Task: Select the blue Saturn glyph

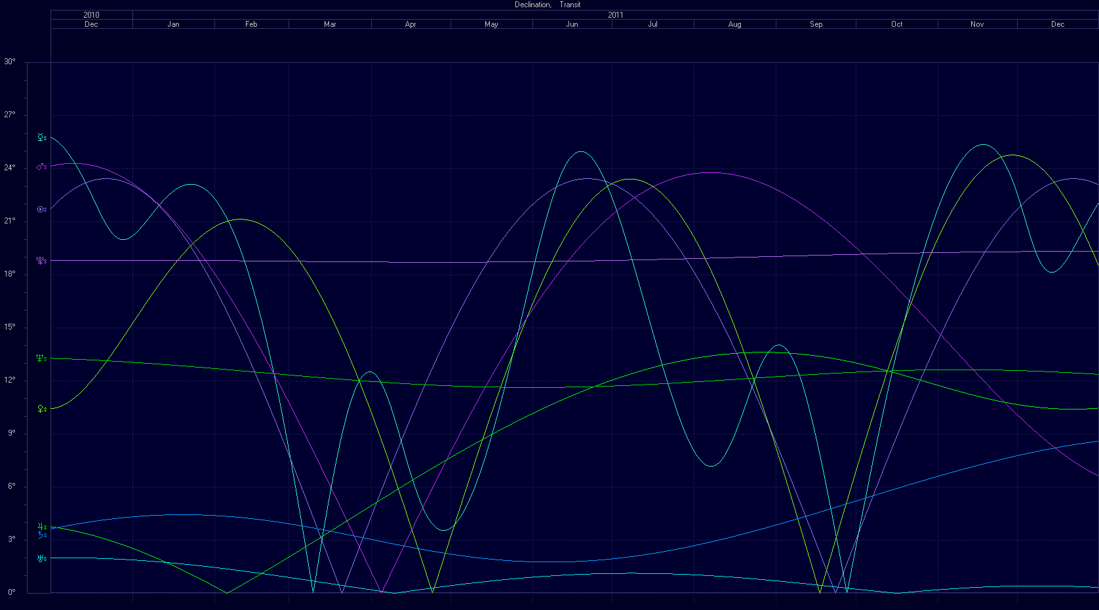Action: pos(41,535)
